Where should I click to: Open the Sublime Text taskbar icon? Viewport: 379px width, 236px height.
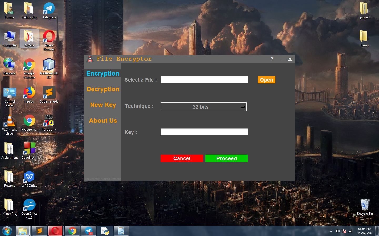coord(40,231)
